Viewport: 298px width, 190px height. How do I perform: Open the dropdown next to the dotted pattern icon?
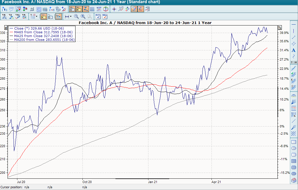pos(36,17)
